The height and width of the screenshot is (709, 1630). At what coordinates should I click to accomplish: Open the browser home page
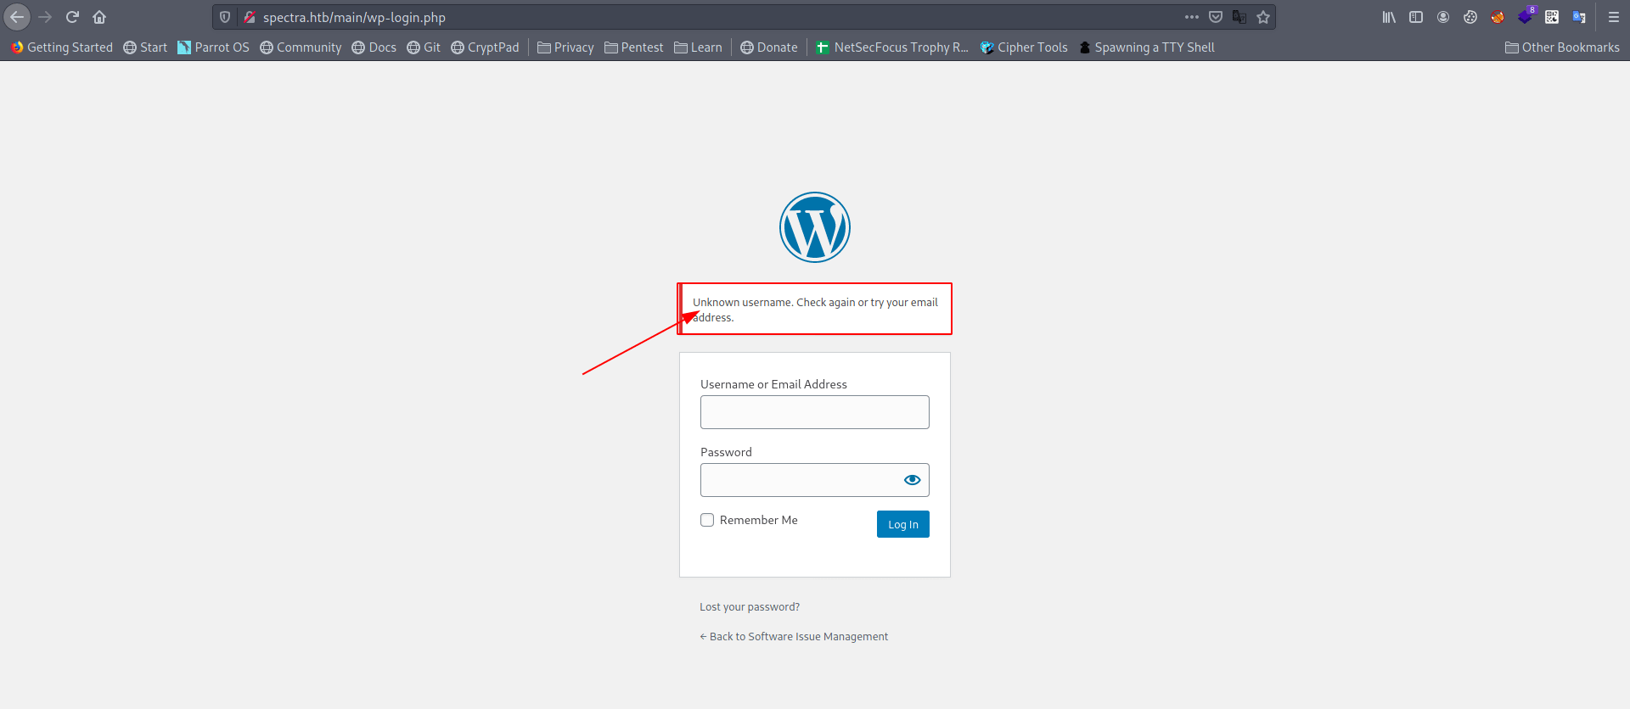[x=99, y=17]
